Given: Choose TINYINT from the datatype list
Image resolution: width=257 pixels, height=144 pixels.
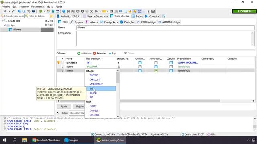Looking at the screenshot, I should pos(94,76).
